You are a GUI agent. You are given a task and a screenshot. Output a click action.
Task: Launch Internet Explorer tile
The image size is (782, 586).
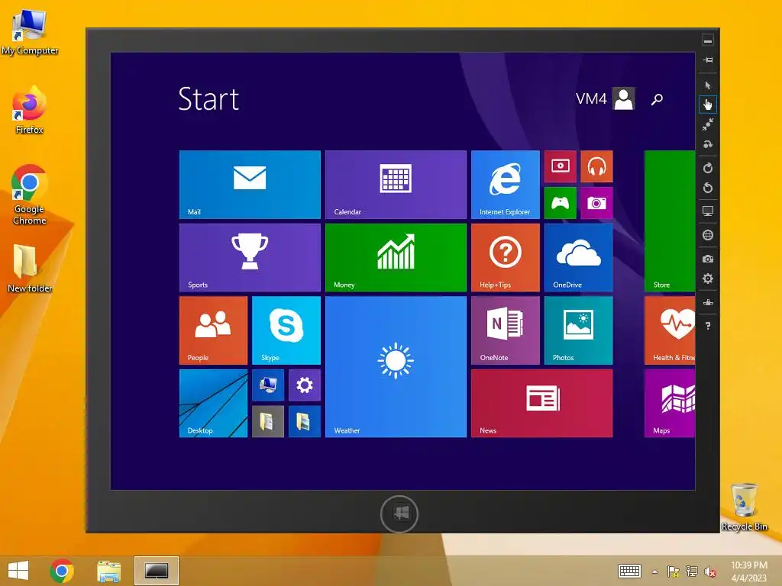(506, 185)
